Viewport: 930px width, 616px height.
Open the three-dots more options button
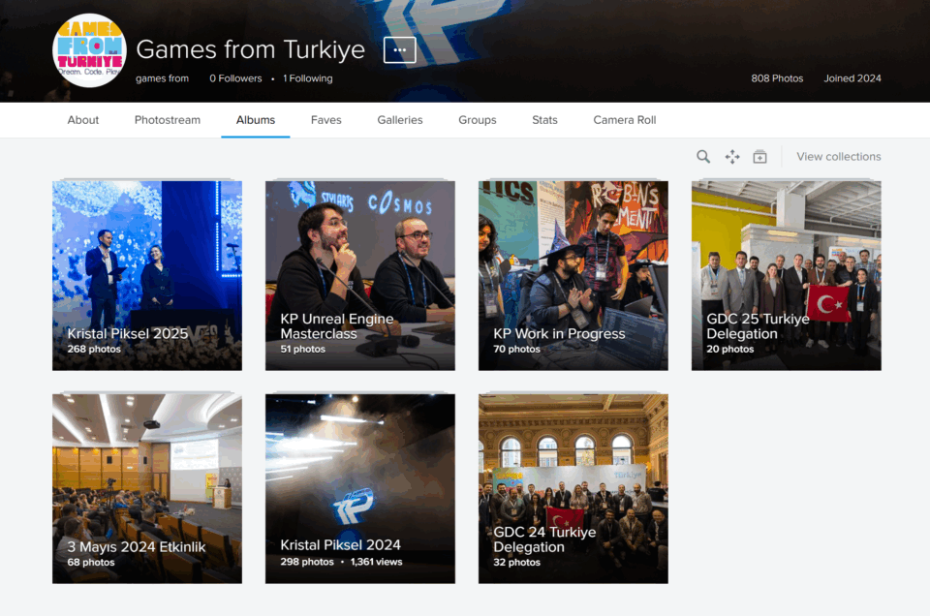[x=399, y=50]
